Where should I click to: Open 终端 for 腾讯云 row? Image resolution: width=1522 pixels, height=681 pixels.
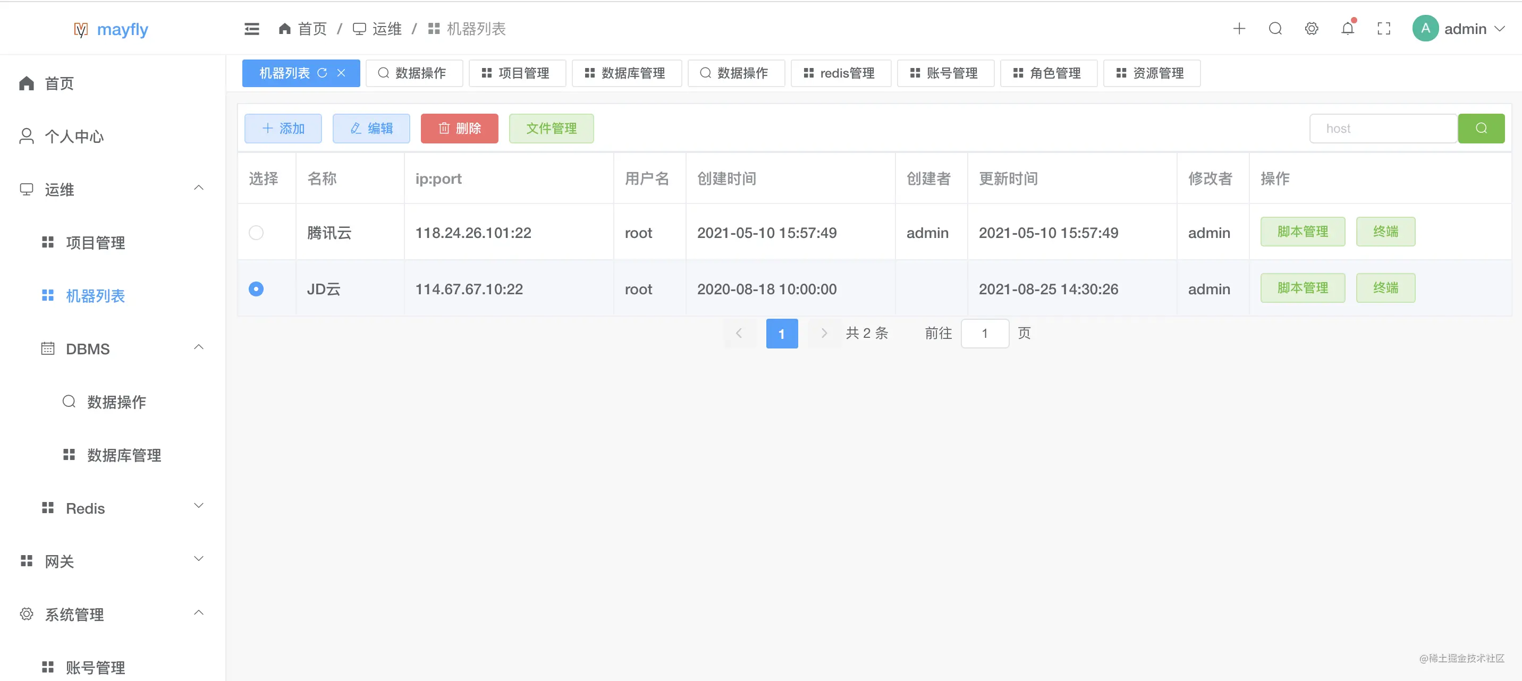tap(1385, 232)
